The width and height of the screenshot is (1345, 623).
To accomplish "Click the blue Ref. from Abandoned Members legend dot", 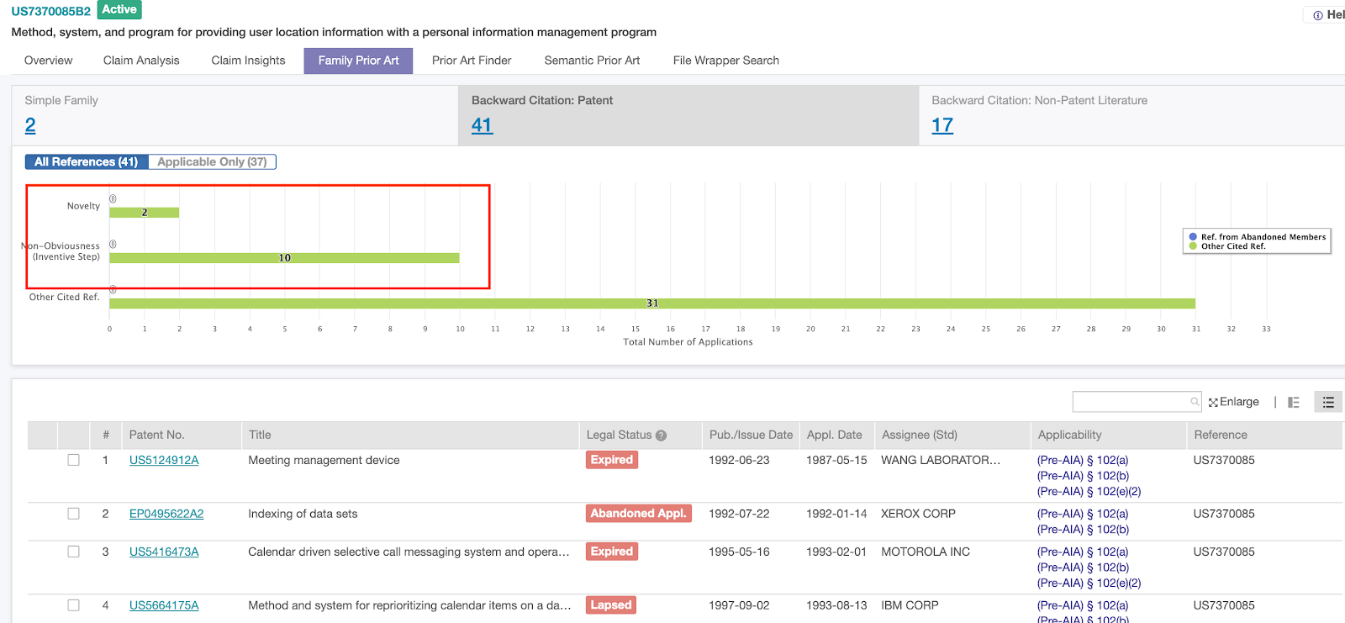I will (x=1193, y=237).
